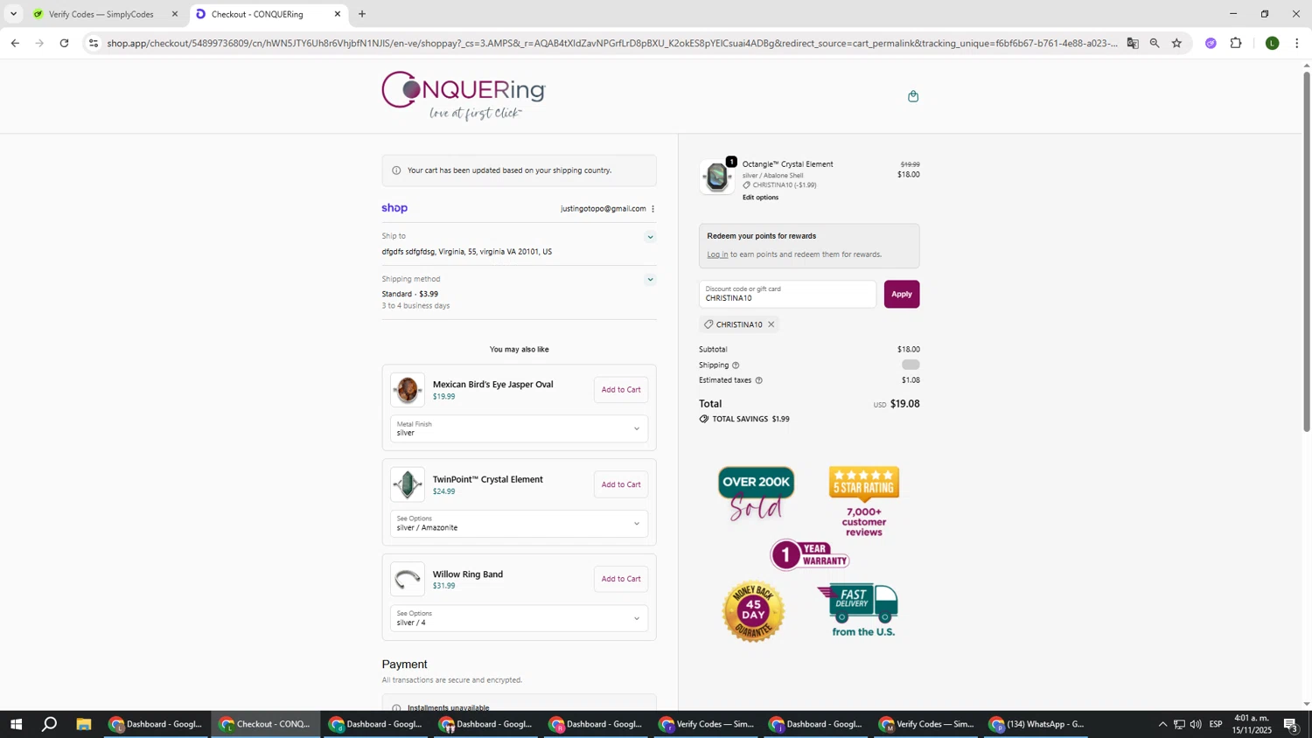Viewport: 1312px width, 738px height.
Task: Open Metal Finish silver dropdown
Action: (519, 428)
